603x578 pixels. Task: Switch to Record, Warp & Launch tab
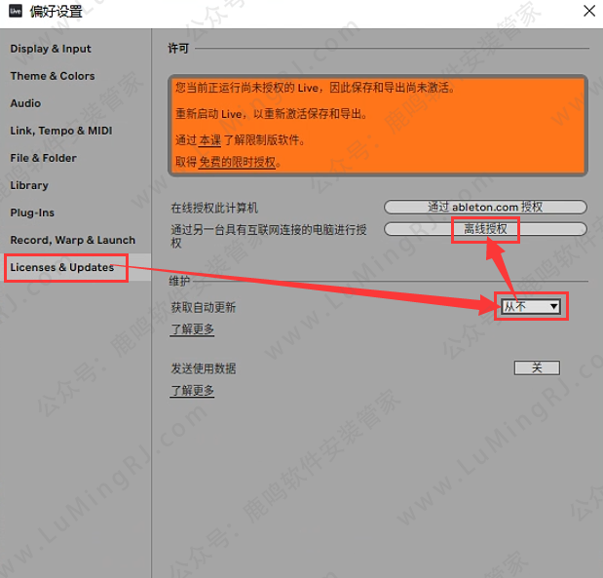pos(73,240)
